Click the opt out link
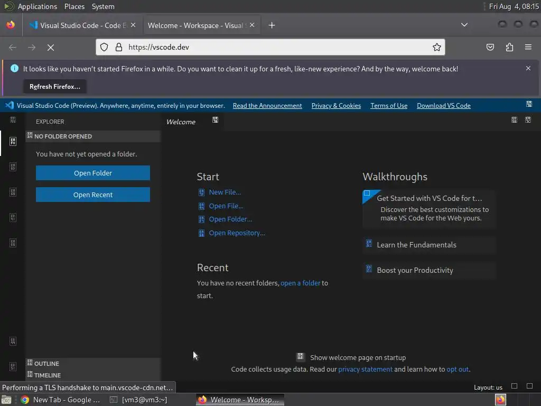The image size is (541, 406). coord(458,369)
